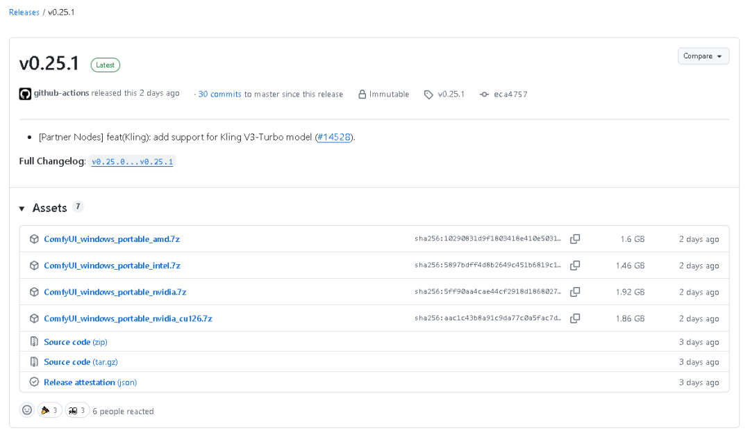750x440 pixels.
Task: Click sha256:aac1c43b8a91c9da77c0a5fac7d hash text
Action: pos(488,318)
